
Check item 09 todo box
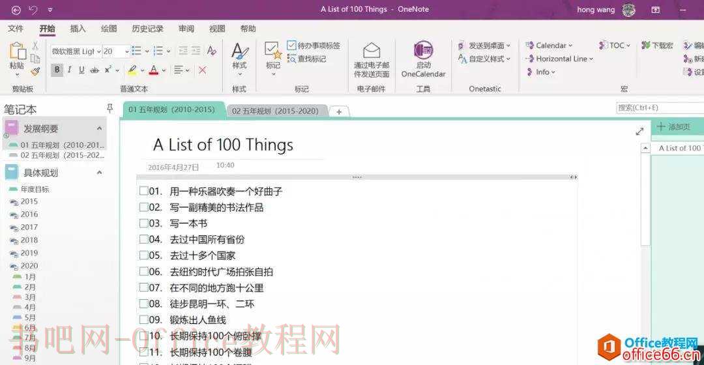(143, 319)
